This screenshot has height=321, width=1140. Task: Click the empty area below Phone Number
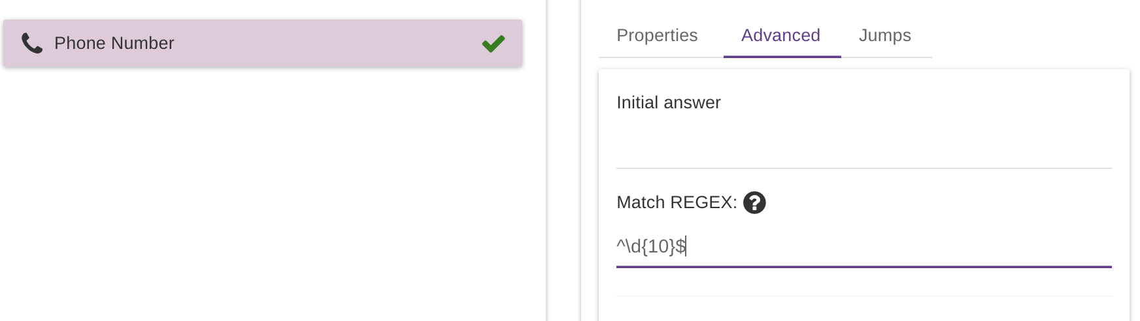click(261, 196)
